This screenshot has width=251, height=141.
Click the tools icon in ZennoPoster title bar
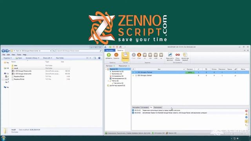click(120, 47)
